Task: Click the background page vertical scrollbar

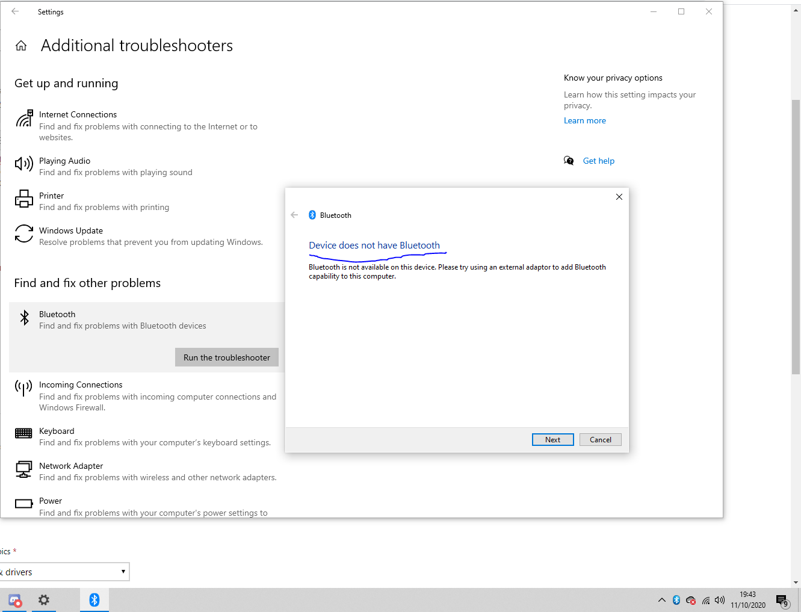Action: click(x=796, y=236)
